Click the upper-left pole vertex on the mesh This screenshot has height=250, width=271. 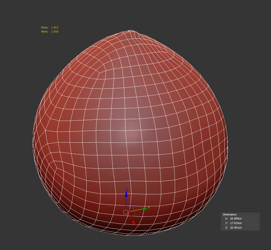[x=99, y=72]
